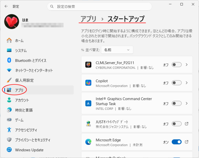Click the 時刻と言語 clock icon
This screenshot has height=158, width=199.
tap(9, 110)
